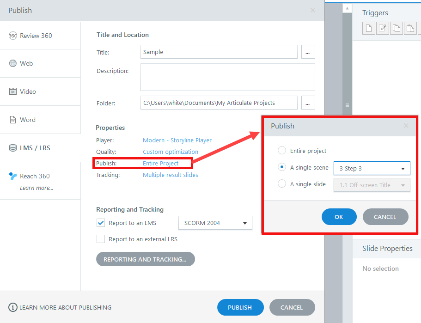This screenshot has height=323, width=421.
Task: Click Learn More About Publishing
Action: 65,307
